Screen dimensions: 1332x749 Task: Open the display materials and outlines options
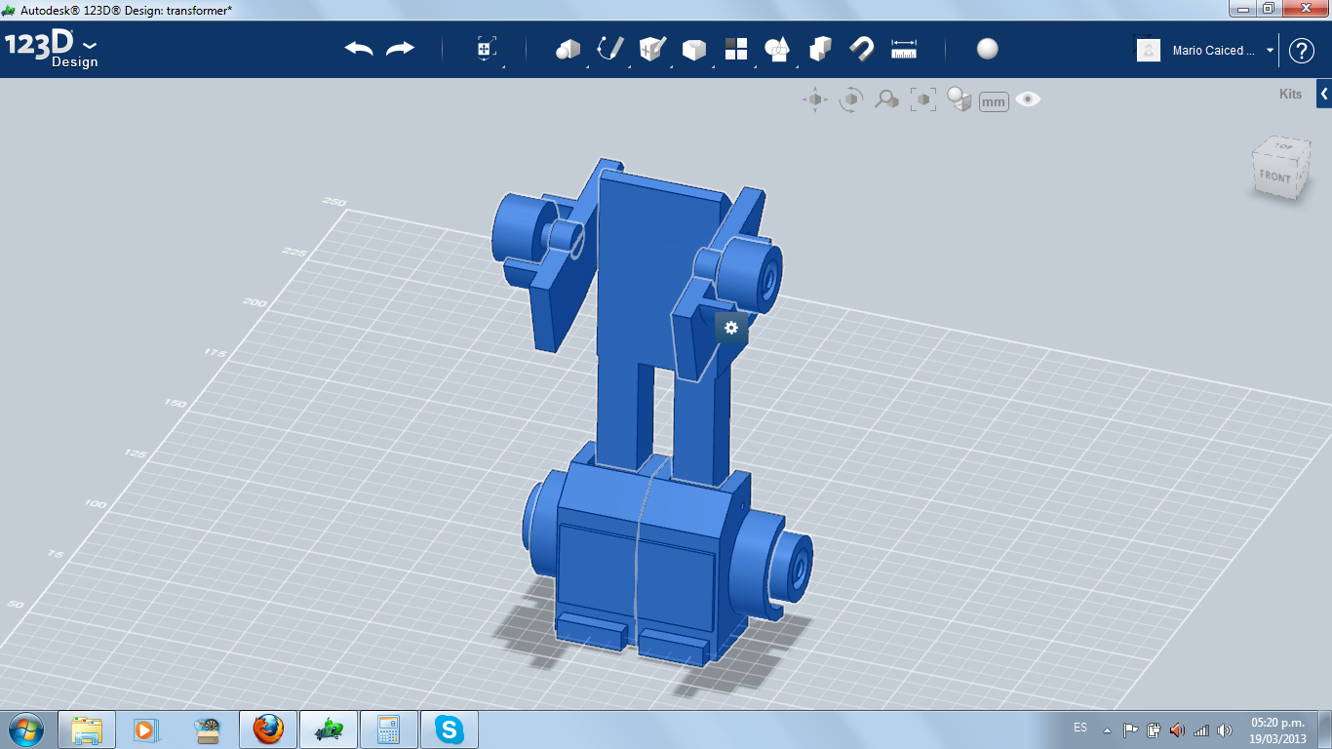pyautogui.click(x=960, y=99)
